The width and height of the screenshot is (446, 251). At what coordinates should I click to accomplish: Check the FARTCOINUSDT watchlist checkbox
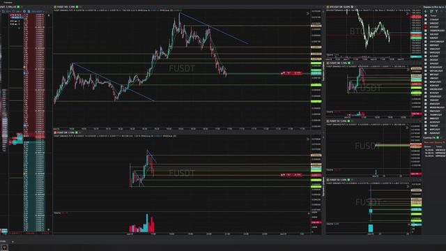[x=426, y=42]
